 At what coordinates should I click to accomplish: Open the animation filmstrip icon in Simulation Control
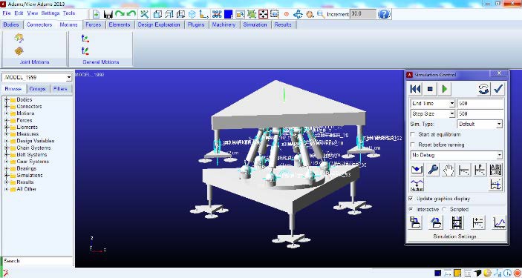coord(457,222)
